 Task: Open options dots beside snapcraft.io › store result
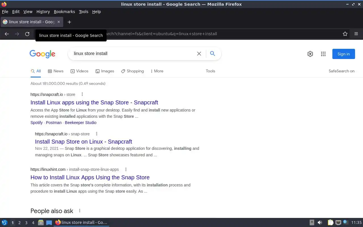pyautogui.click(x=82, y=94)
